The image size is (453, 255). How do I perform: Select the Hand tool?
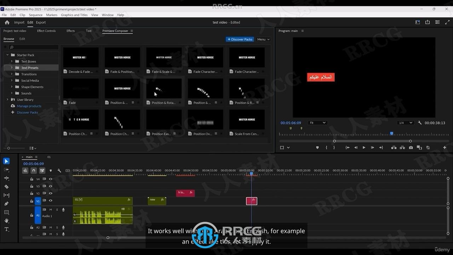tap(6, 221)
